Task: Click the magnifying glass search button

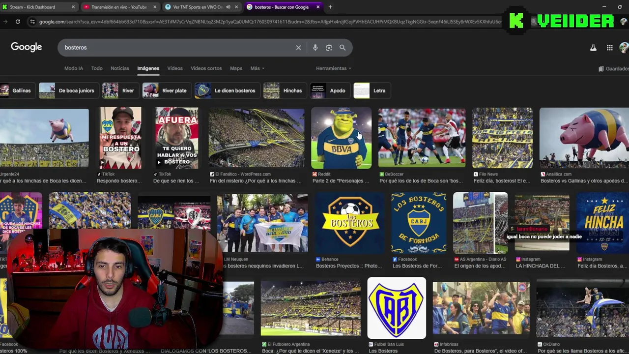Action: [343, 48]
